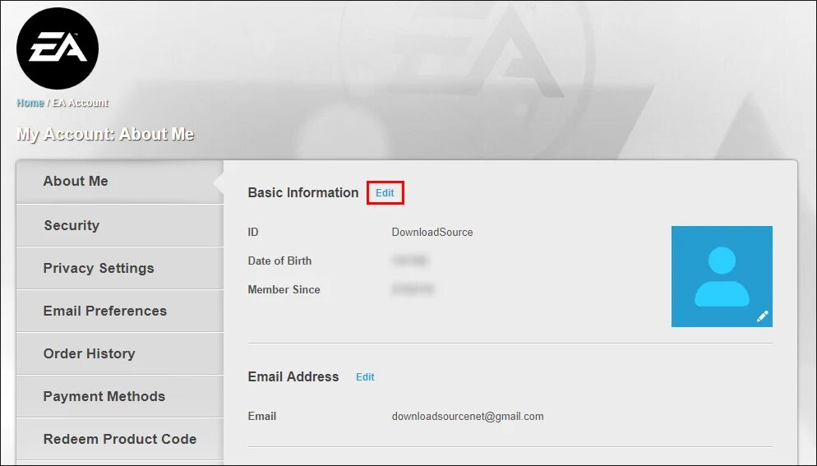Select the About Me tab

[x=120, y=182]
